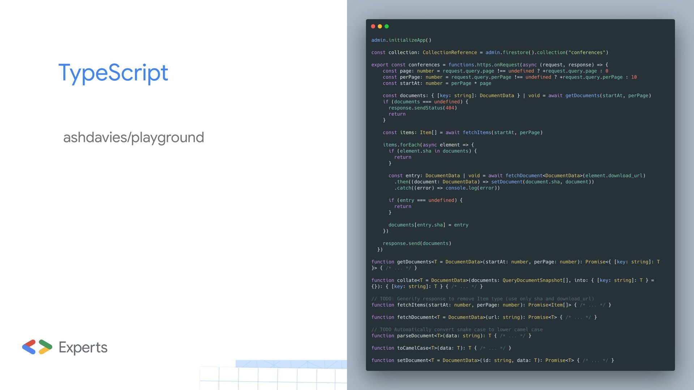Click the TODO Generify response comment
The height and width of the screenshot is (390, 694).
point(483,299)
